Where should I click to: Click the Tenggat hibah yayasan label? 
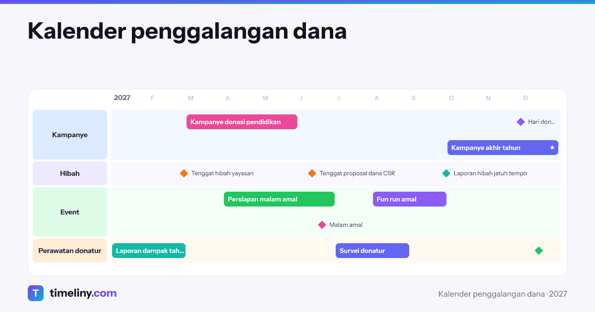[x=222, y=173]
